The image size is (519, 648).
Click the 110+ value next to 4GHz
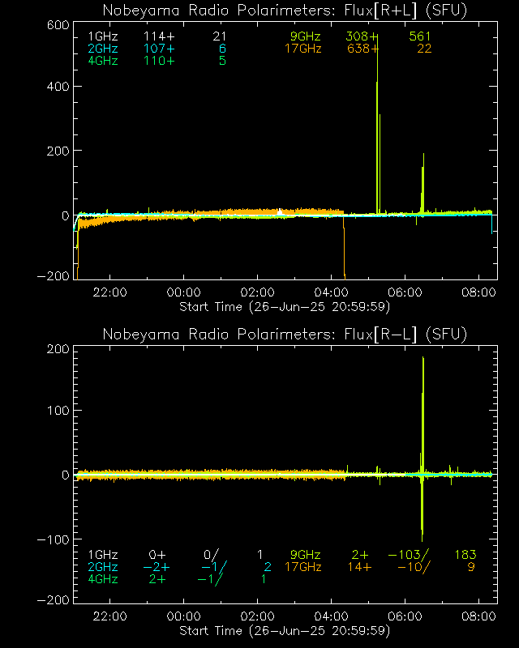tap(159, 61)
